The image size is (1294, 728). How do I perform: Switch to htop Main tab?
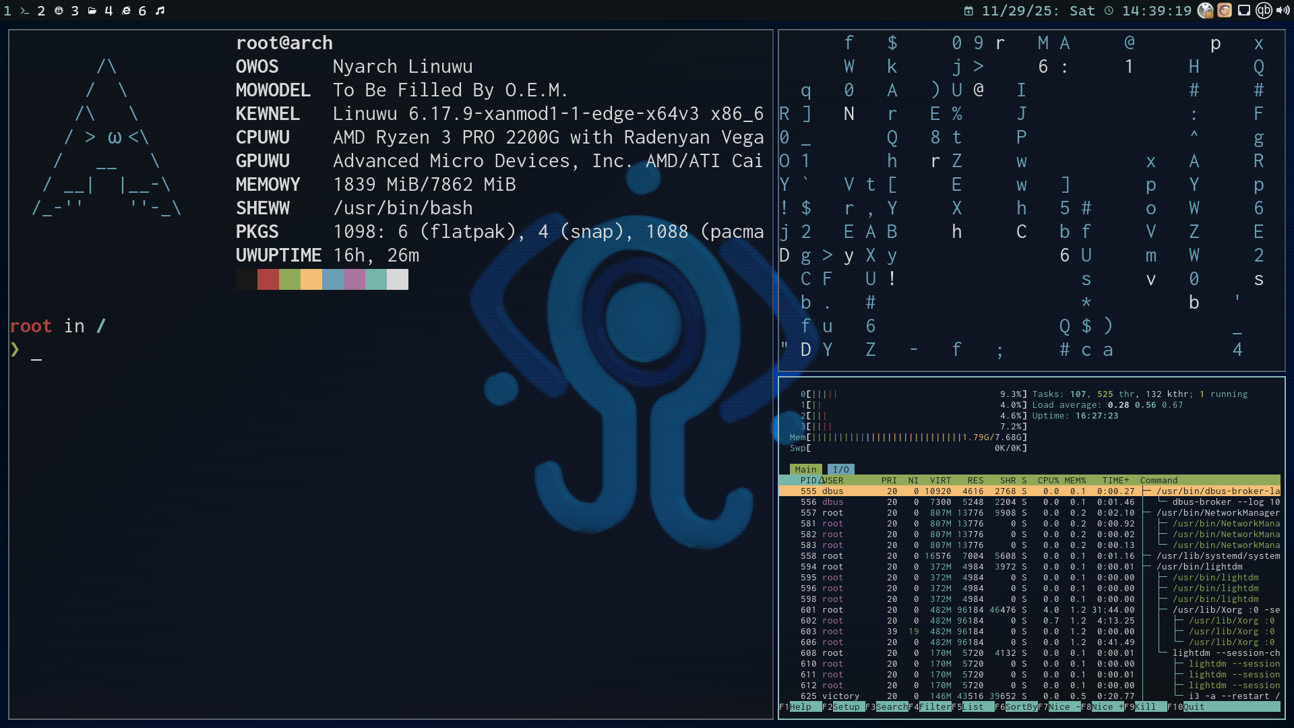[805, 469]
